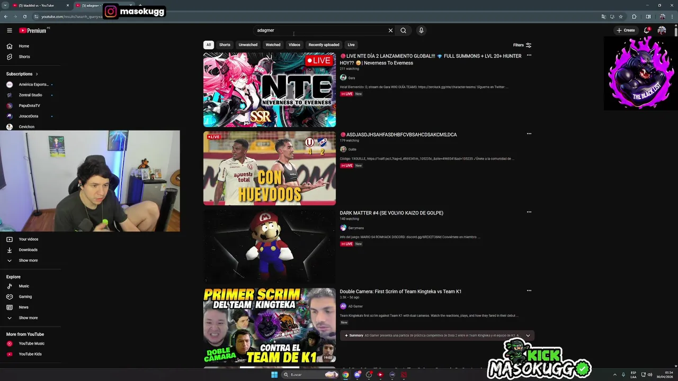The image size is (678, 381).
Task: Select the Recently uploaded filter chip
Action: [324, 45]
